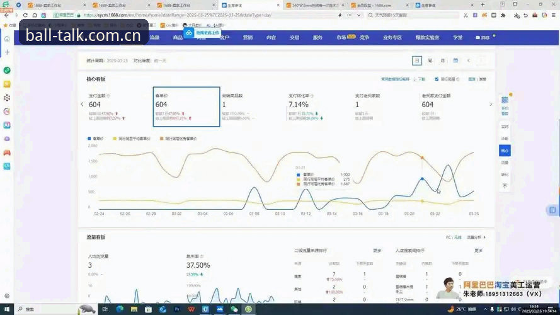560x315 pixels.
Task: Open File Explorer from the taskbar
Action: tap(134, 309)
